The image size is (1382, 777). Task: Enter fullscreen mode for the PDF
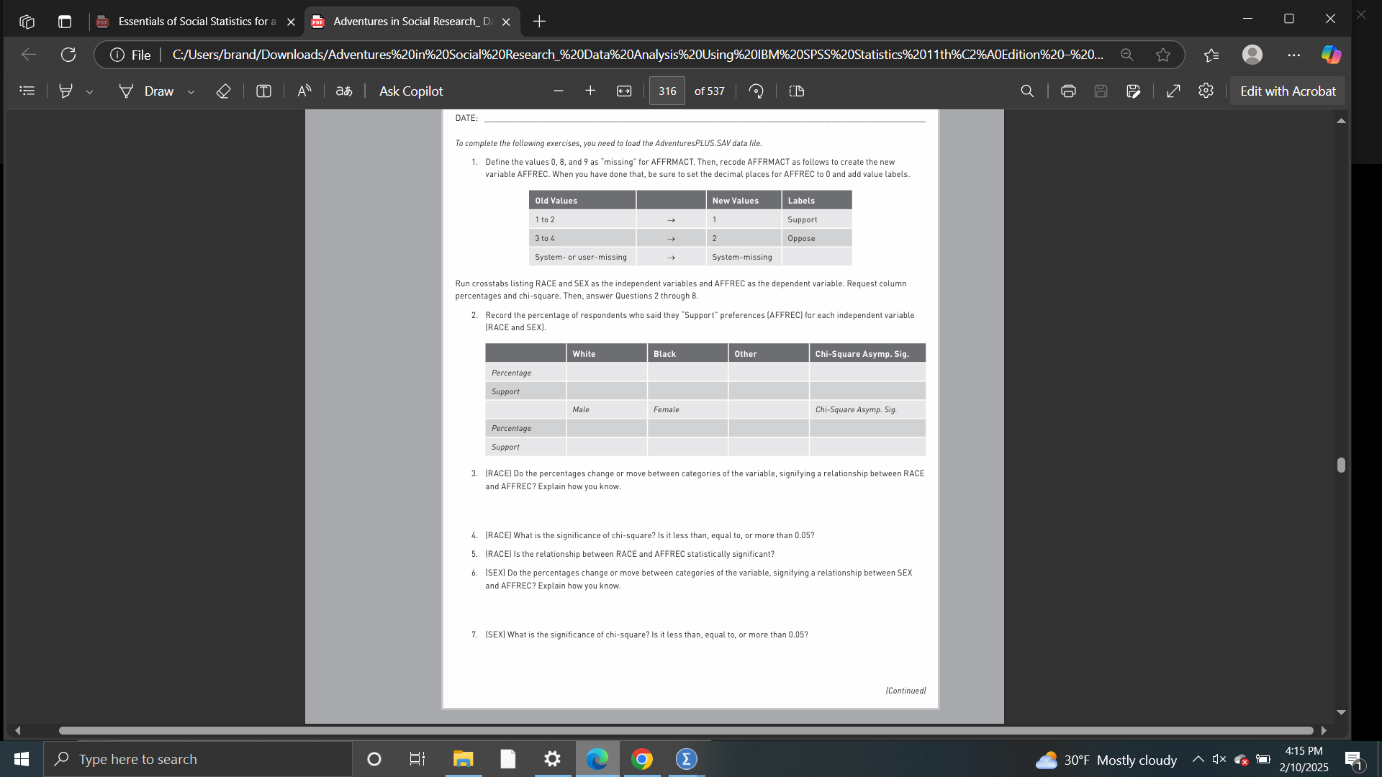1173,91
